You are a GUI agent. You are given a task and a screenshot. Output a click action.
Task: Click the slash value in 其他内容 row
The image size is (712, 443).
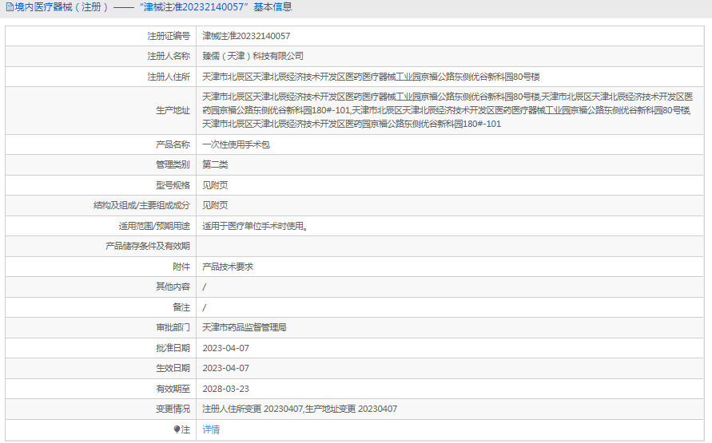(205, 287)
